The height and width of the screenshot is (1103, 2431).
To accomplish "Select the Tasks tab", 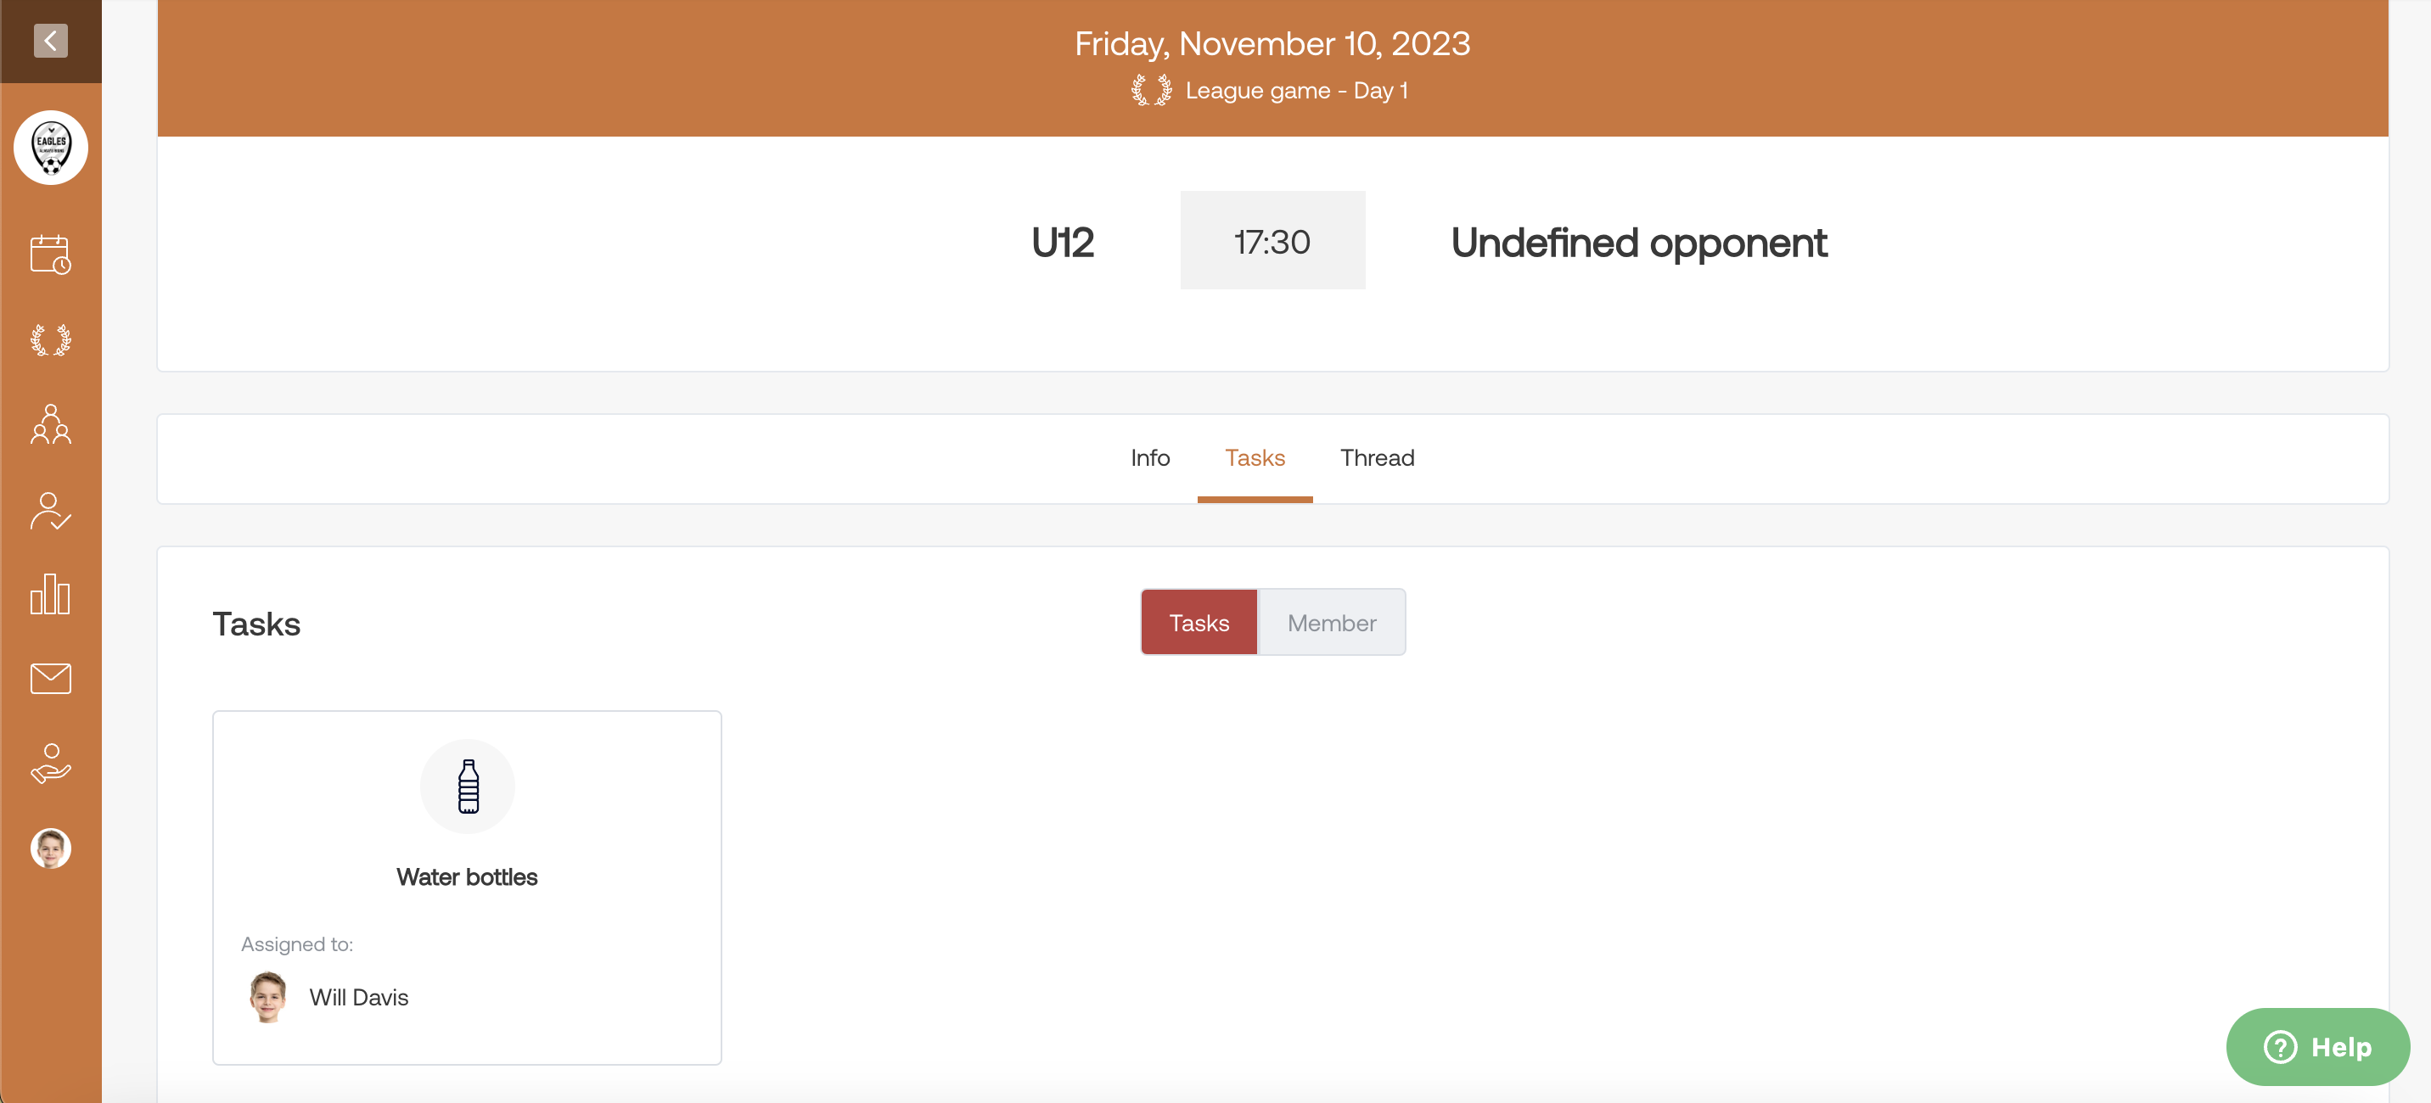I will pos(1255,458).
